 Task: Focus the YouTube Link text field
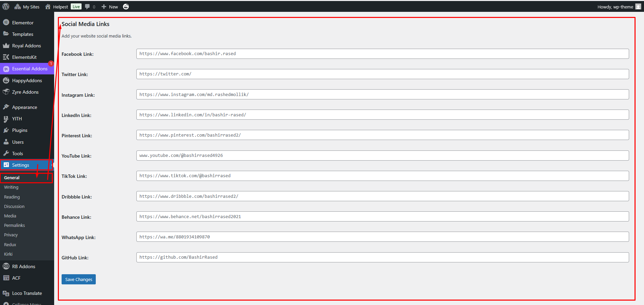coord(382,156)
